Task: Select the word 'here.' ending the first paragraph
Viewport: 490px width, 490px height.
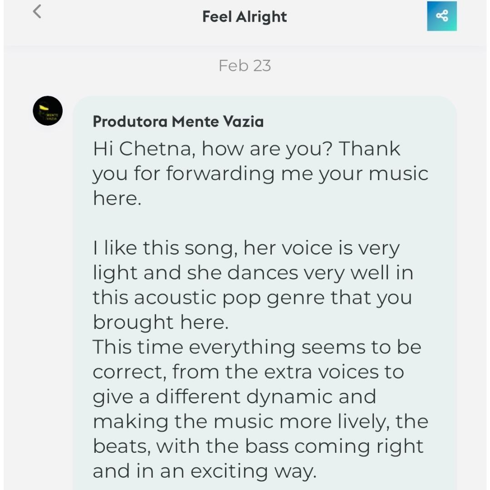Action: coord(117,198)
